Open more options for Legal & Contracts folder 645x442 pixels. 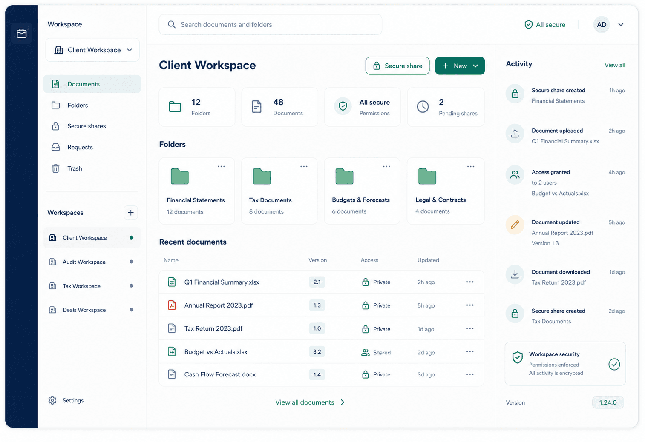[x=470, y=166]
